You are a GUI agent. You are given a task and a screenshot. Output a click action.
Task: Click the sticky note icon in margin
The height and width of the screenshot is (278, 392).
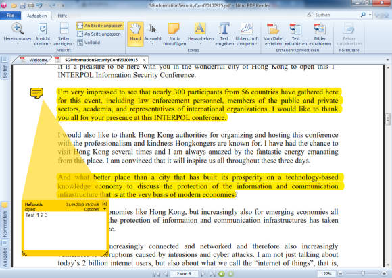tap(36, 93)
